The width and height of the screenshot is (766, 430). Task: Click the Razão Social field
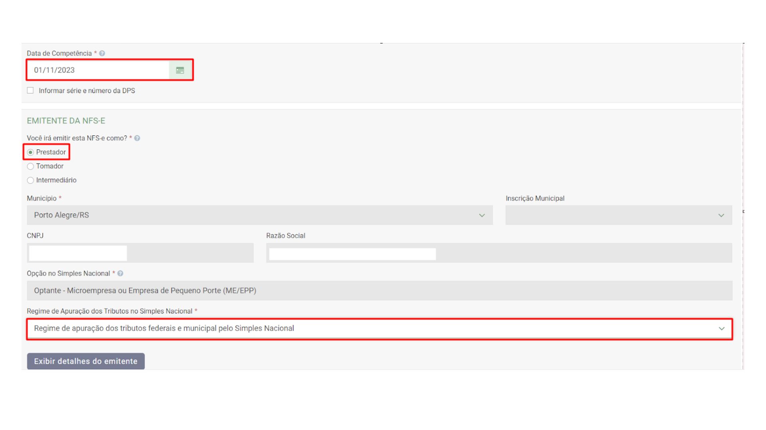click(499, 253)
